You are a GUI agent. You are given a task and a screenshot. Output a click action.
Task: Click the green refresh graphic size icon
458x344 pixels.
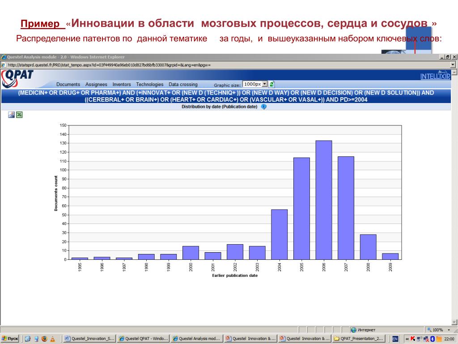(271, 84)
